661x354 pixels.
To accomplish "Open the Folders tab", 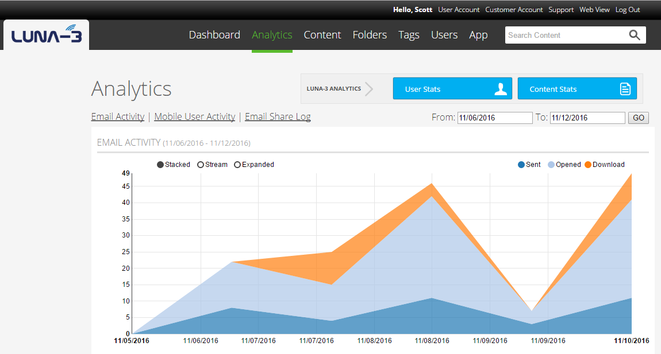I will click(370, 35).
